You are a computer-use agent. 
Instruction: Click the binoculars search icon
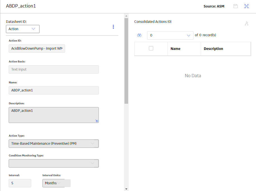(x=139, y=35)
